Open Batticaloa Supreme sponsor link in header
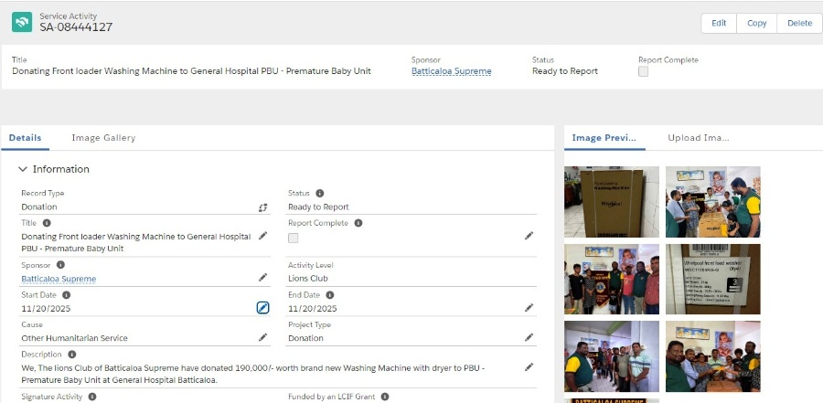This screenshot has width=823, height=403. tap(451, 71)
